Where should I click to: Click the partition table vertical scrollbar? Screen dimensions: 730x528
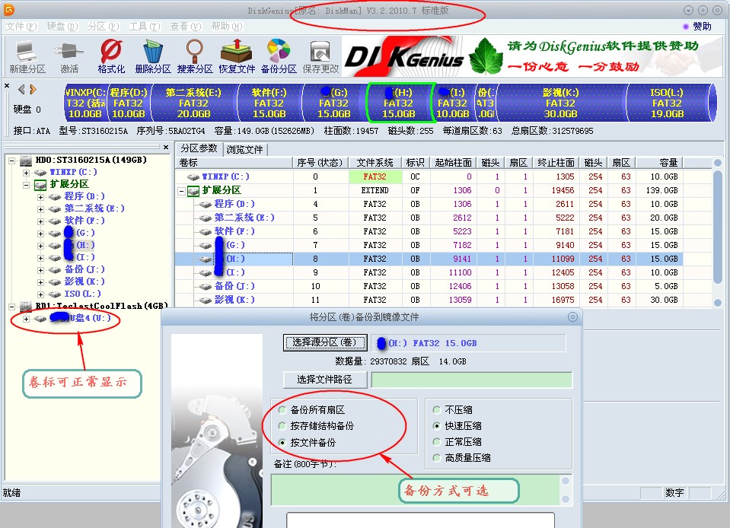click(x=717, y=227)
